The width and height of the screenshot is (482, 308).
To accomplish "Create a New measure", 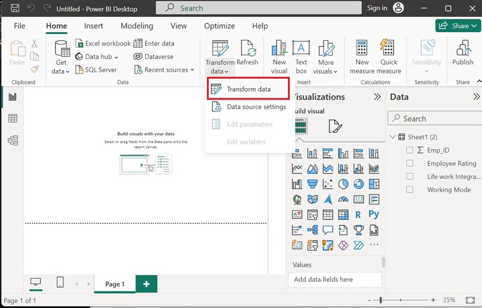I will coord(361,57).
